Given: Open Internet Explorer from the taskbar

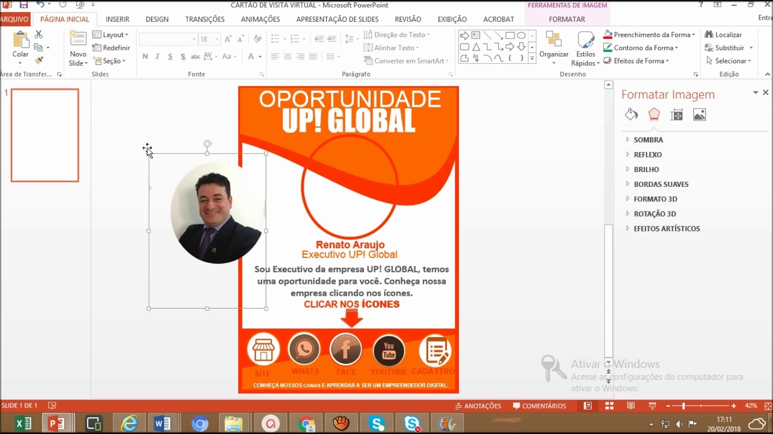Looking at the screenshot, I should 129,424.
